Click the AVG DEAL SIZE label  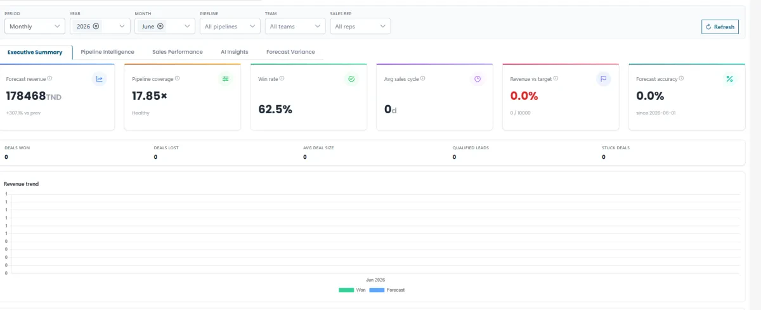click(318, 147)
